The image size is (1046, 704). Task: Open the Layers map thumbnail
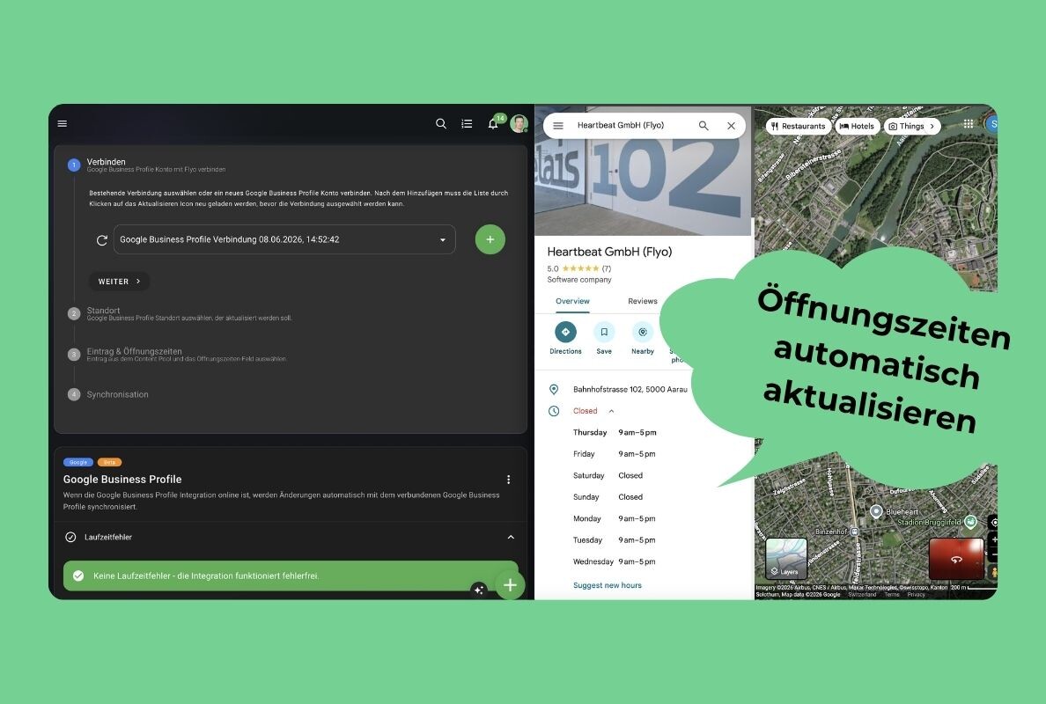tap(786, 559)
